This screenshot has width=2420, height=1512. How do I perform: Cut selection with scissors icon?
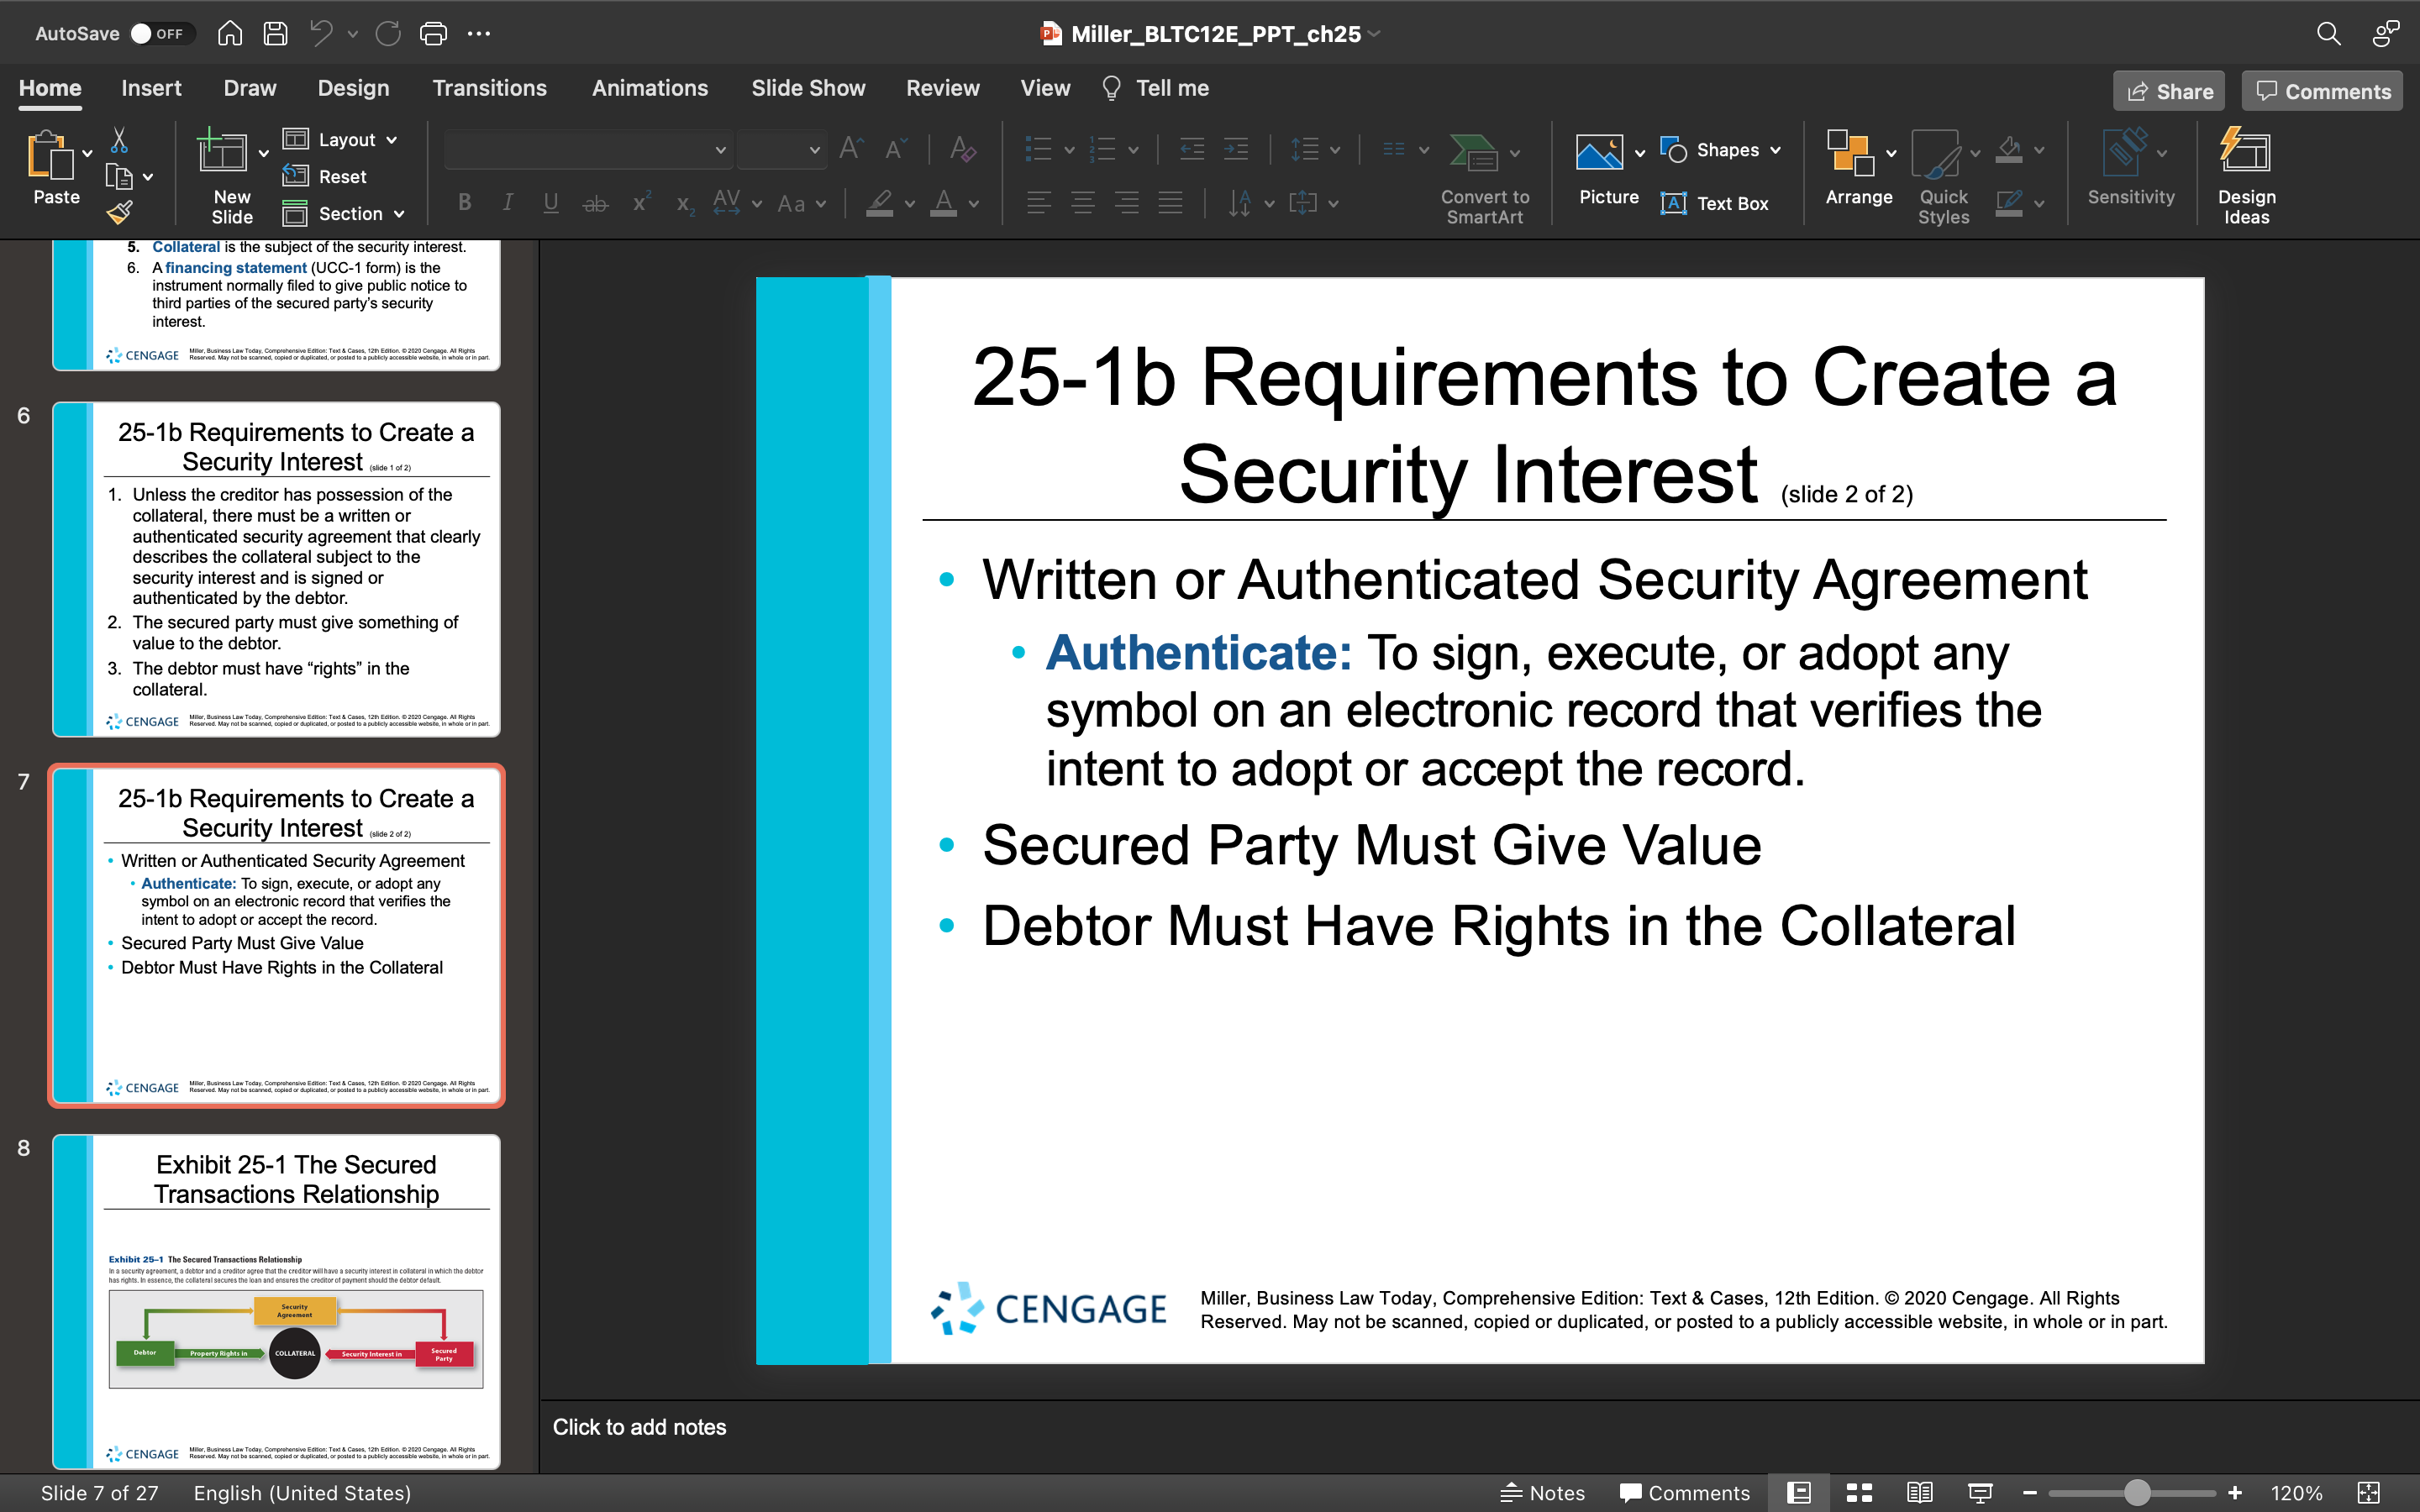click(119, 140)
